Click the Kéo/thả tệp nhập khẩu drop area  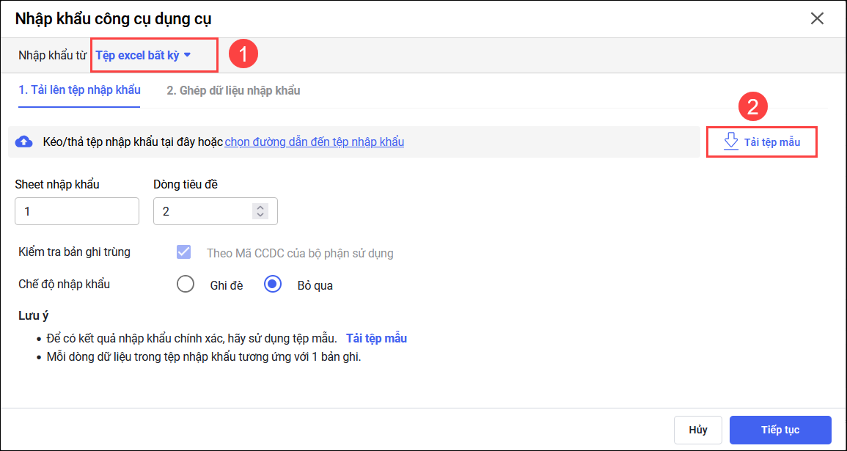point(513,142)
